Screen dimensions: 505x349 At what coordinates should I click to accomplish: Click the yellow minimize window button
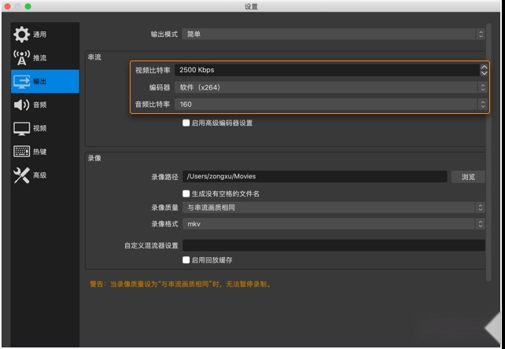point(17,6)
